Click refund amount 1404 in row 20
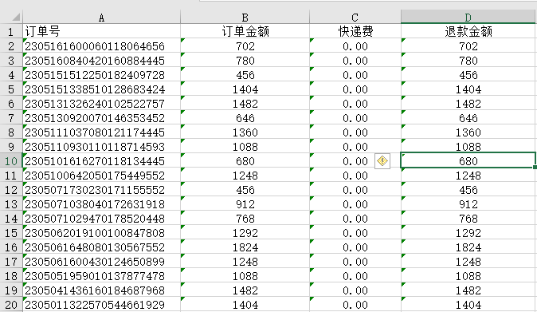537x312 pixels. (468, 305)
